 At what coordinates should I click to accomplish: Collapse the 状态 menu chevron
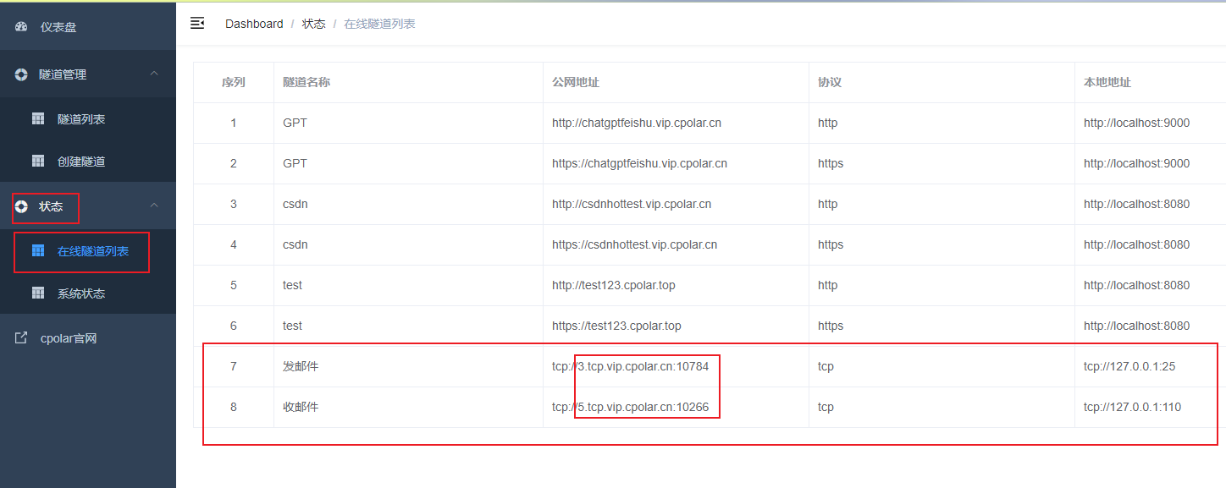pos(154,206)
